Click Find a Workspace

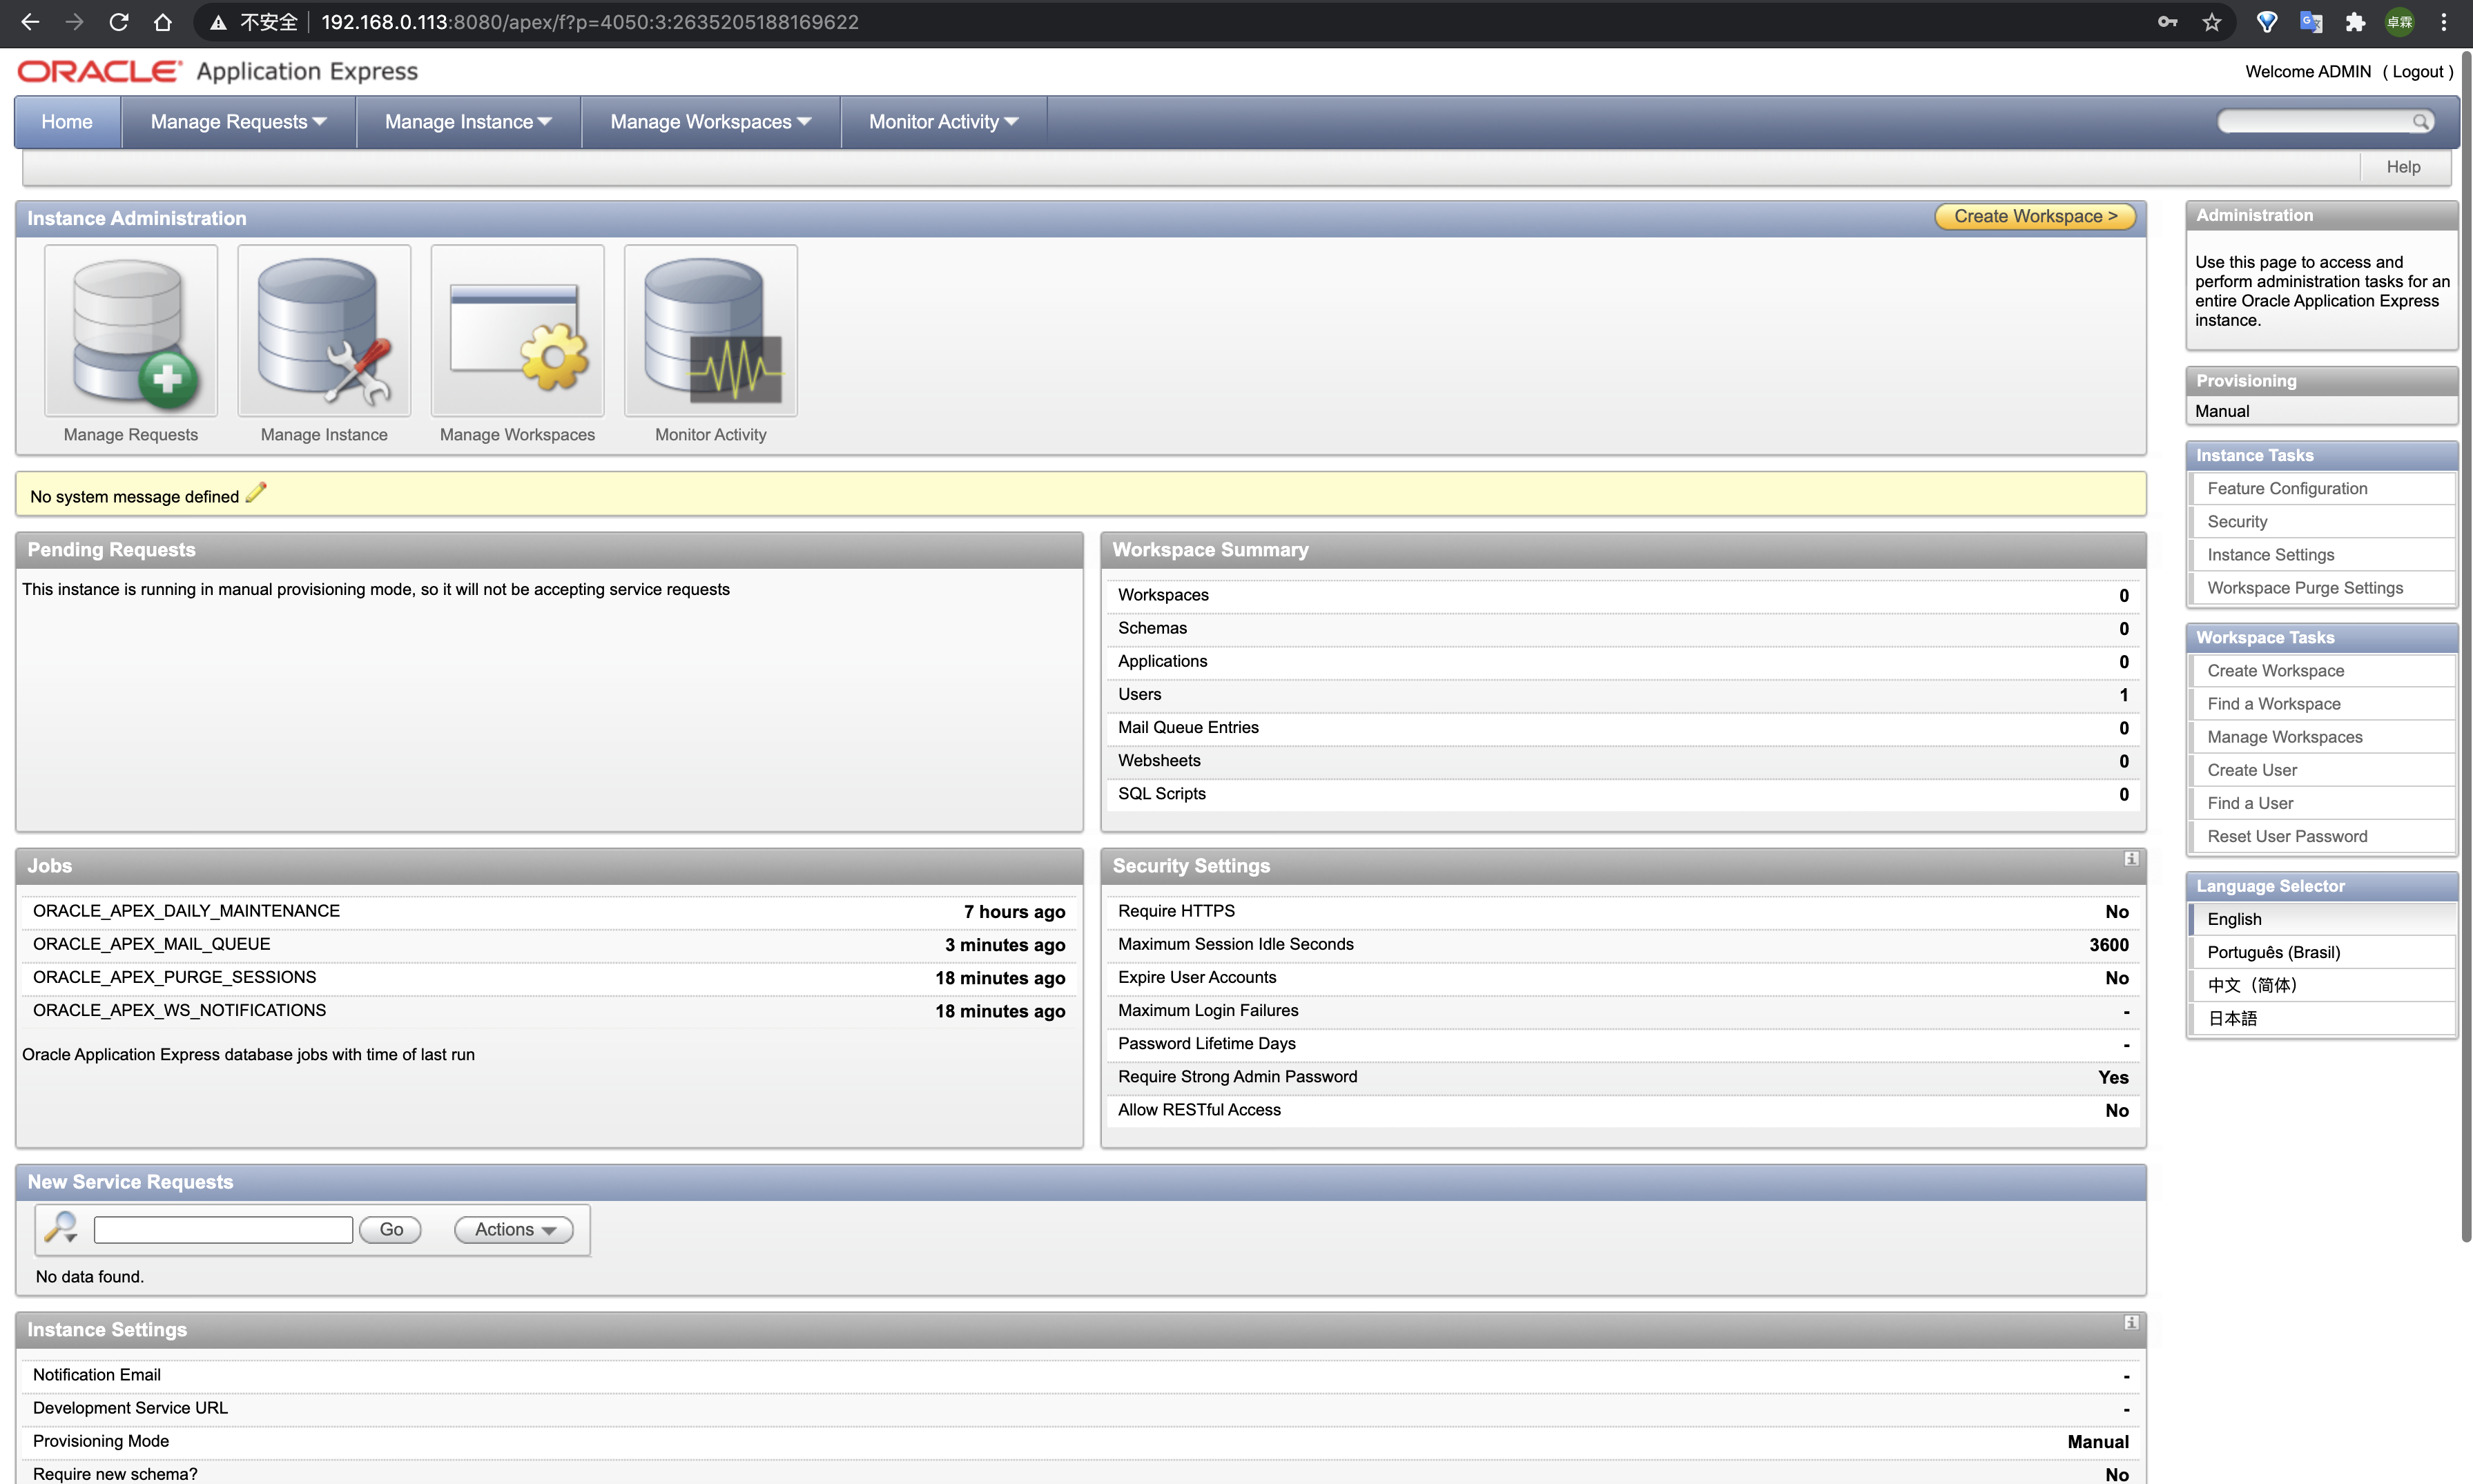(2321, 703)
